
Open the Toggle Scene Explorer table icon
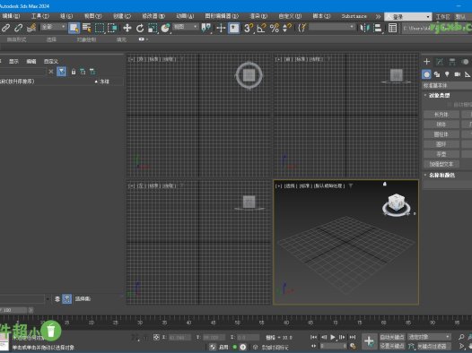click(x=392, y=29)
